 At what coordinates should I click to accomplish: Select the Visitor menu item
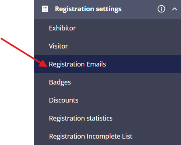click(108, 46)
